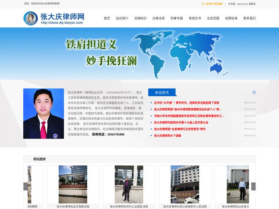Open the 张大庆律师在山东省兰 gallery photo
Viewport: 279px width, 209px height.
point(238,184)
